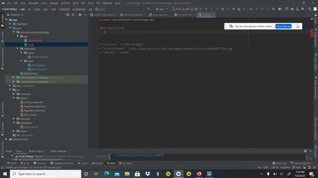
Task: Open the link in the build output
Action: [140, 155]
